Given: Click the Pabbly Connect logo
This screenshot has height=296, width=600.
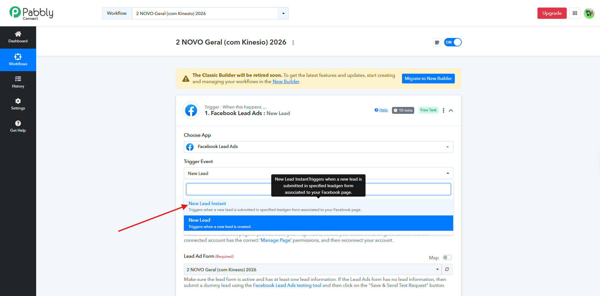Looking at the screenshot, I should pyautogui.click(x=31, y=13).
